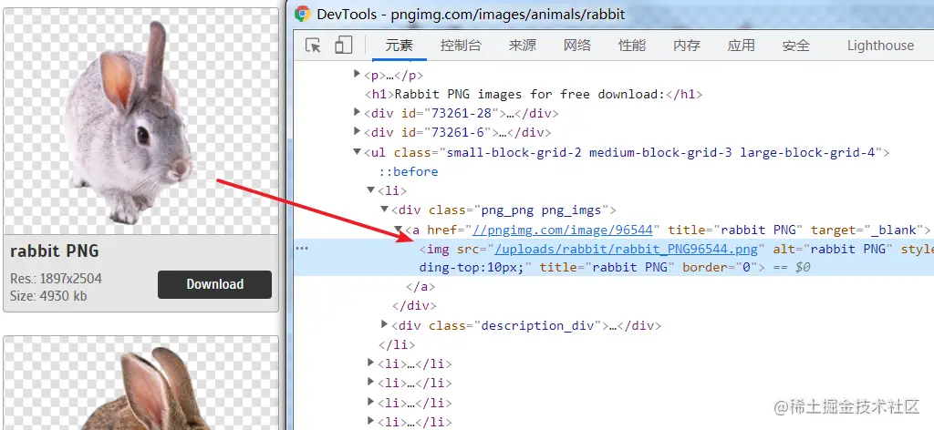Screen dimensions: 934x430
Task: Toggle the device toolbar icon
Action: pos(343,46)
